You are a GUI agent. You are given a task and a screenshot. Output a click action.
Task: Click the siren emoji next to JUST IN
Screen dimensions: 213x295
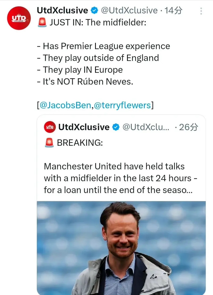click(42, 23)
